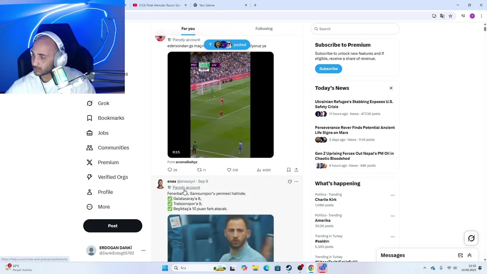View analytics showing 406K views
This screenshot has width=487, height=274.
pos(264,170)
